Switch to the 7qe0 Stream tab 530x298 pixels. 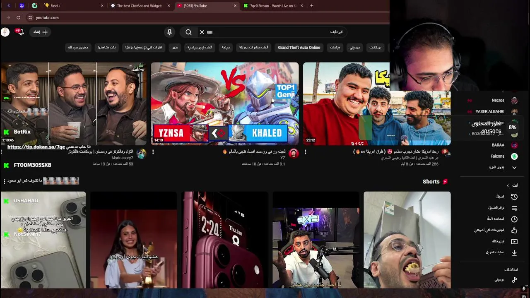[273, 6]
